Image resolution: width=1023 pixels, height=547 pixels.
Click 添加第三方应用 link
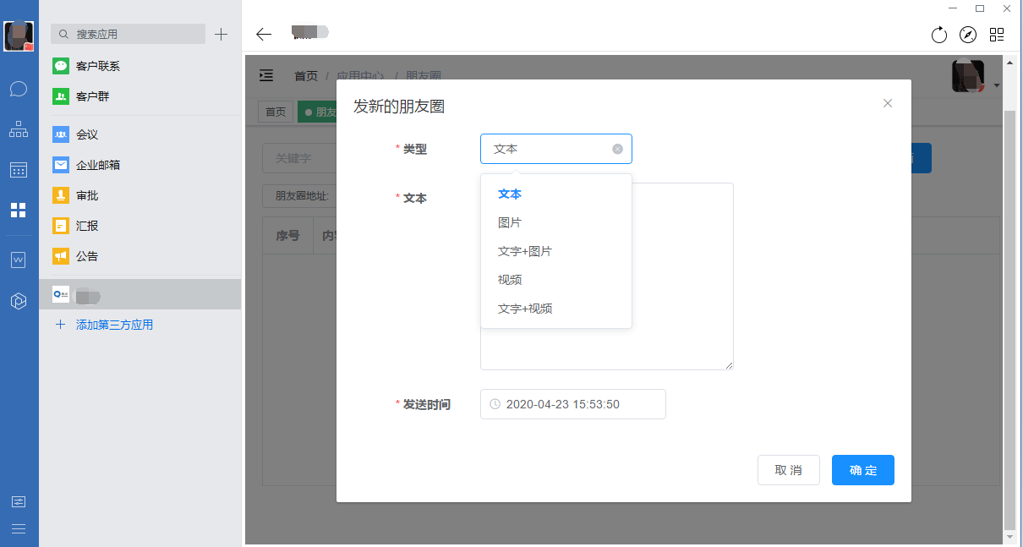[114, 325]
